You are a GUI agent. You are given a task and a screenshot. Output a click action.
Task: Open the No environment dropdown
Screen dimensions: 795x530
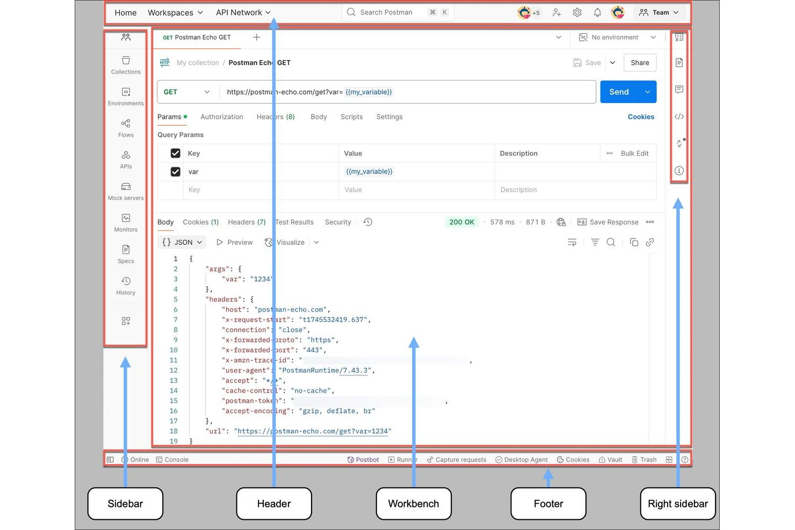(616, 38)
